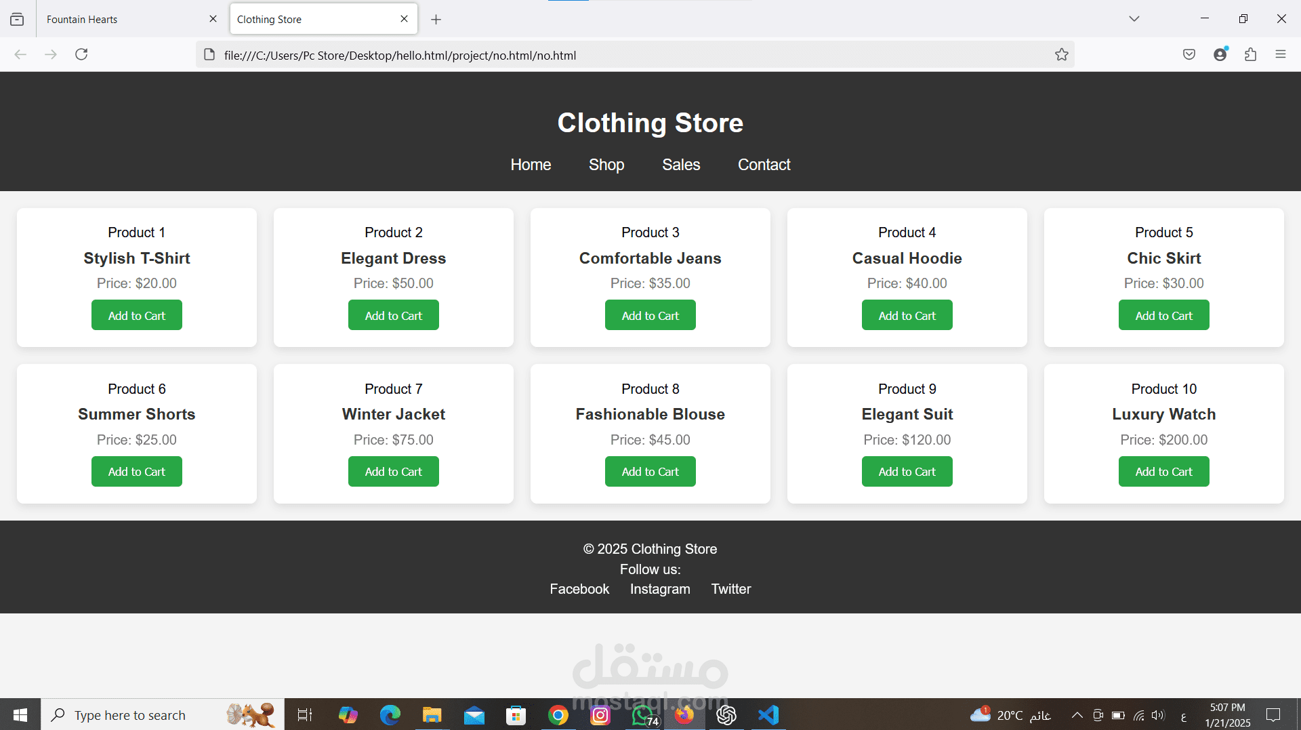The height and width of the screenshot is (730, 1301).
Task: Add Elegant Suit to cart
Action: (907, 471)
